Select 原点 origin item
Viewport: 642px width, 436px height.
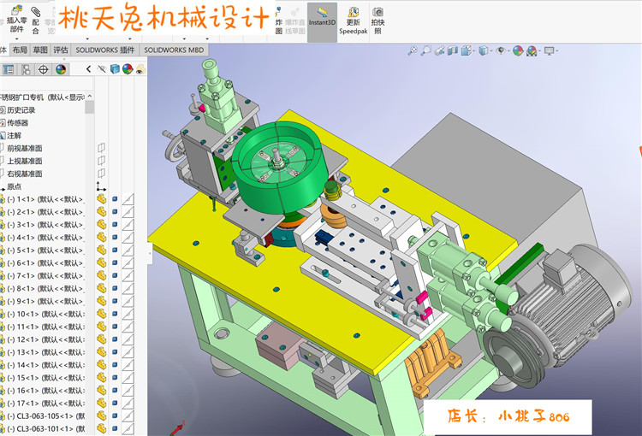click(x=14, y=186)
